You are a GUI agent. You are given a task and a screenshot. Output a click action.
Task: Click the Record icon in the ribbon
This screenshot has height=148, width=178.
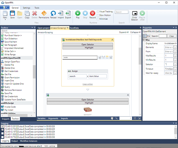[93, 13]
